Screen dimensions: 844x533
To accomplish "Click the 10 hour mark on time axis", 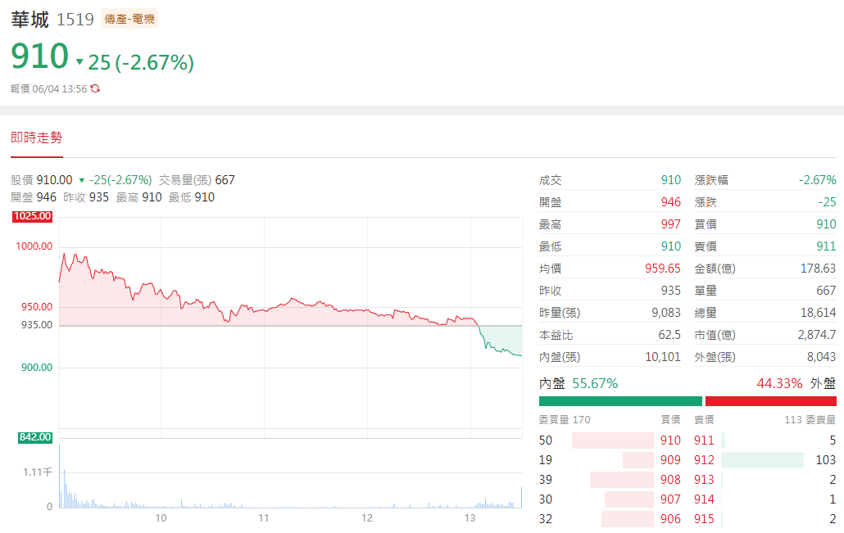I will (x=161, y=518).
